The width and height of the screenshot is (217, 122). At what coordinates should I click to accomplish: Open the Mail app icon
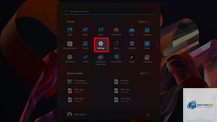point(132,31)
